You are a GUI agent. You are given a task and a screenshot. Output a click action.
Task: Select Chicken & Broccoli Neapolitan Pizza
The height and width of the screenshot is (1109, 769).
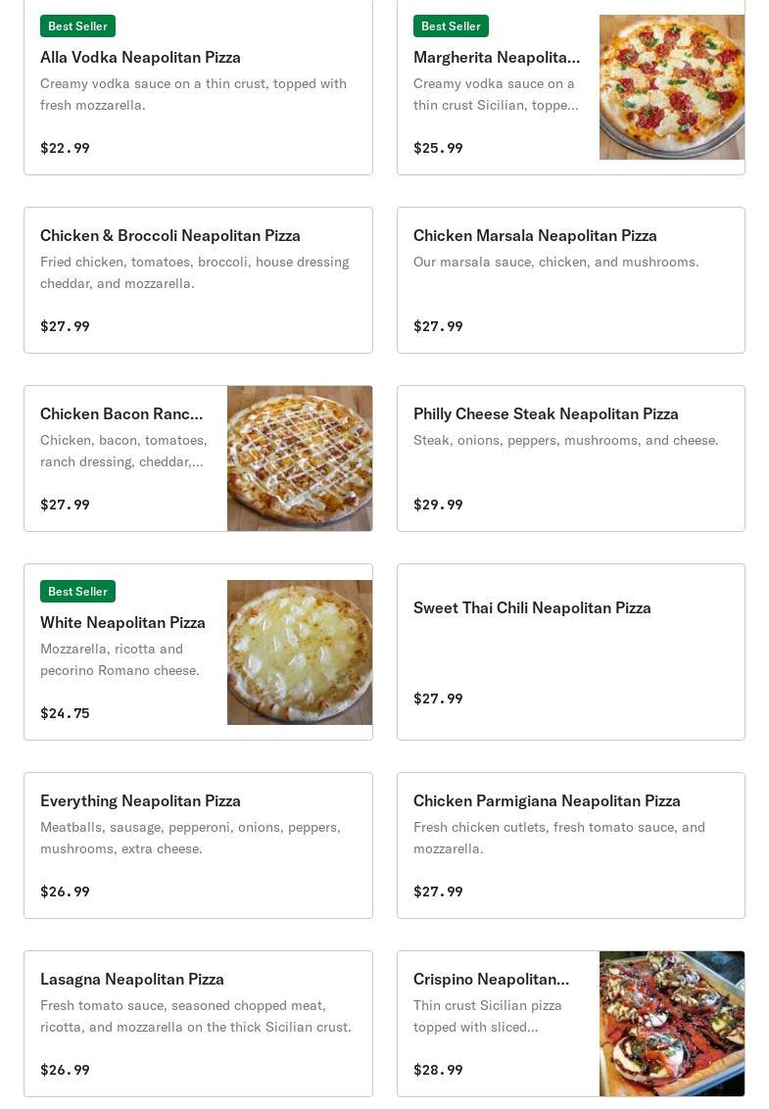[198, 280]
